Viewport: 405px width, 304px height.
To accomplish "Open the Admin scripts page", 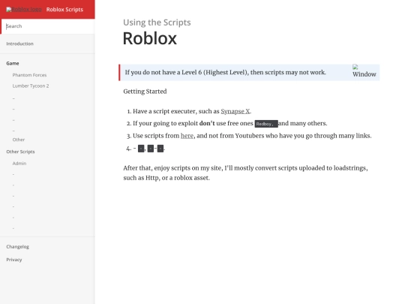I will [19, 164].
